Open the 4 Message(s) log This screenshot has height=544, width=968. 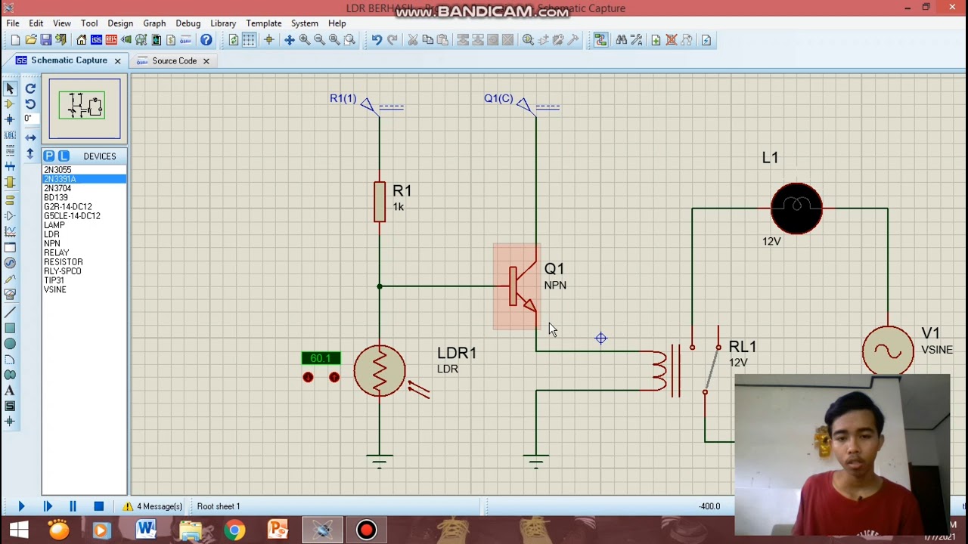(153, 506)
